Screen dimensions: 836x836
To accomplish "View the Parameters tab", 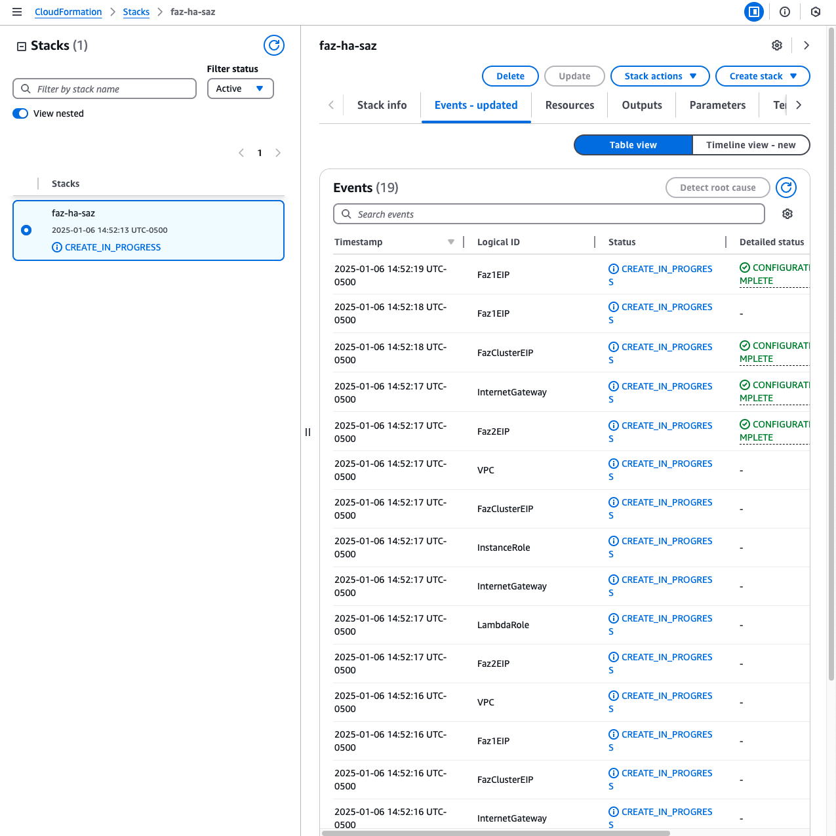I will point(717,105).
